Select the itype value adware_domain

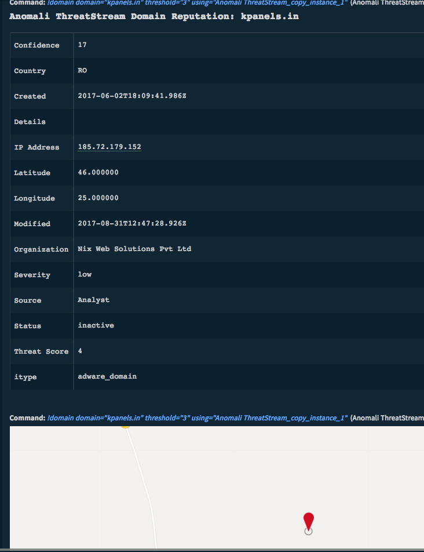pyautogui.click(x=107, y=377)
